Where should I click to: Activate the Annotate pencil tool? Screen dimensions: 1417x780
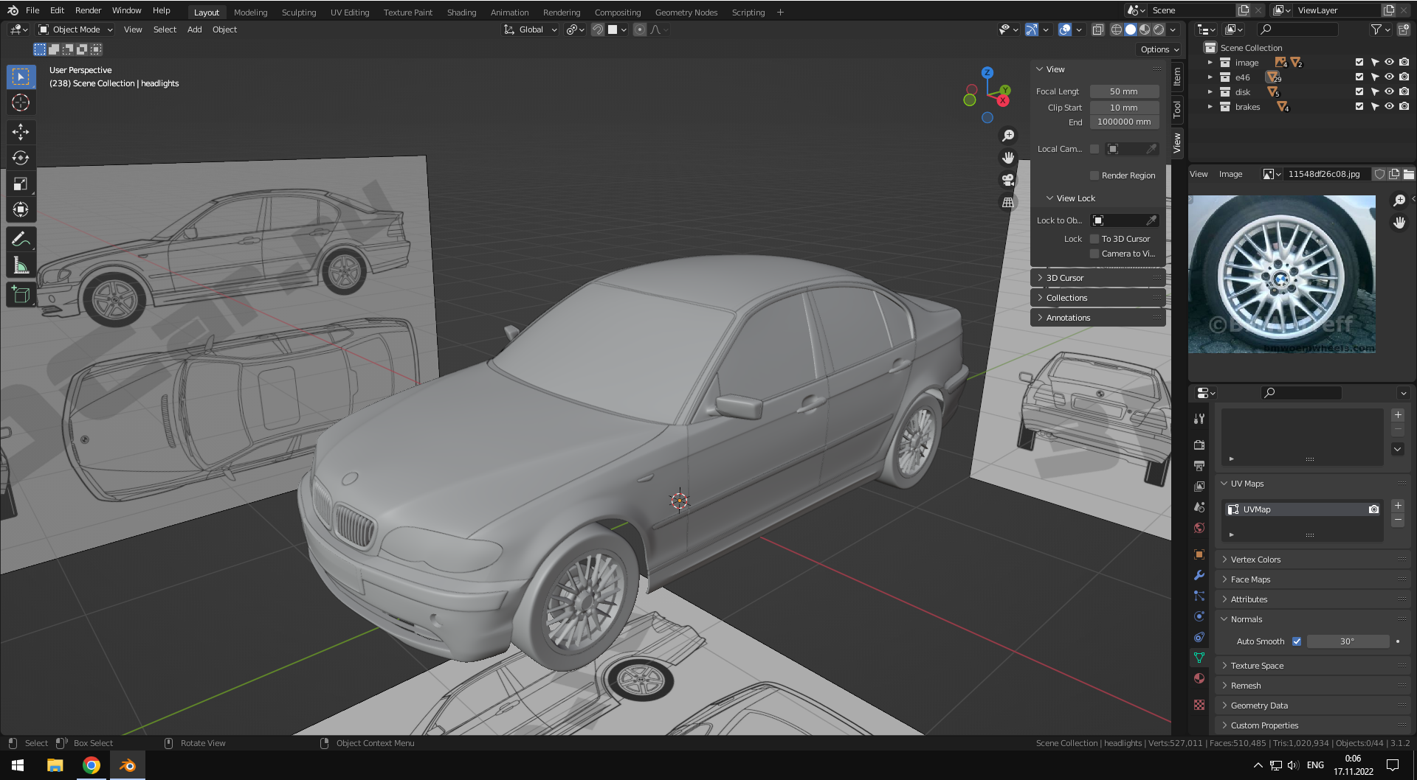pos(21,239)
